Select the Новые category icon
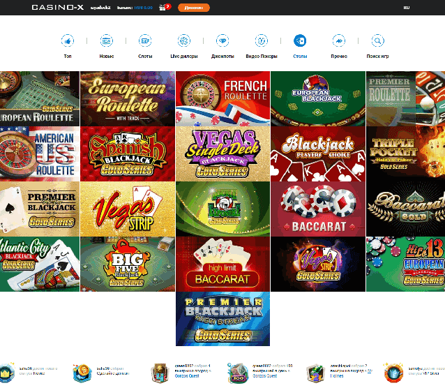This screenshot has height=388, width=445. [107, 40]
